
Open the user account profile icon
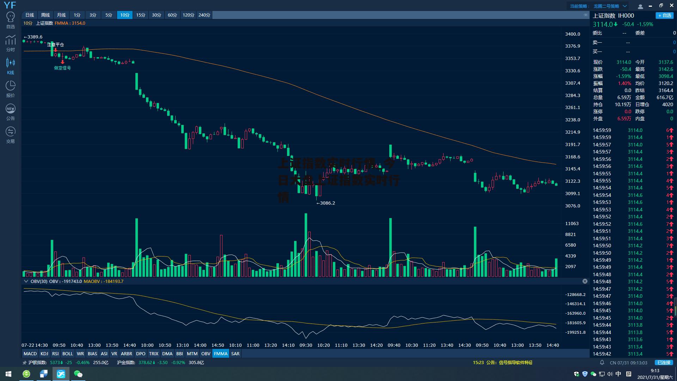tap(640, 6)
